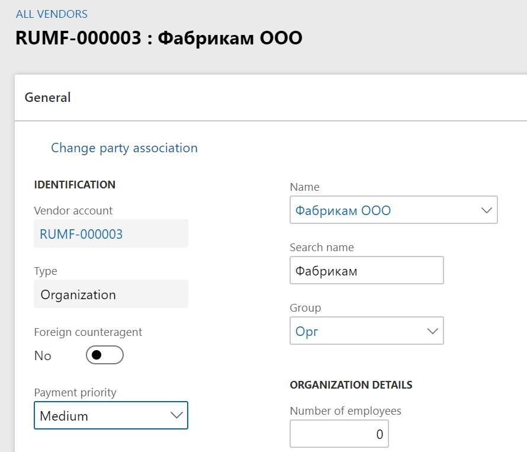This screenshot has width=527, height=452.
Task: Click the Change party association link
Action: [x=124, y=148]
